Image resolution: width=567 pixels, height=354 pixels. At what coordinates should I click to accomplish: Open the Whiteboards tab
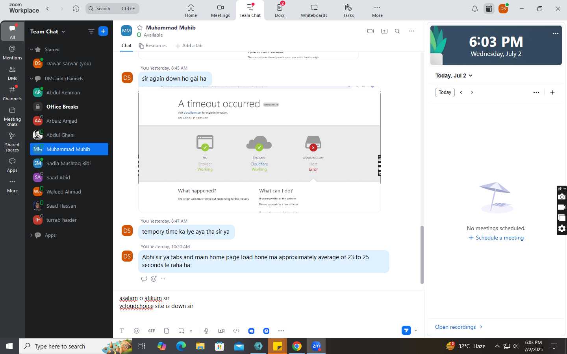tap(314, 11)
